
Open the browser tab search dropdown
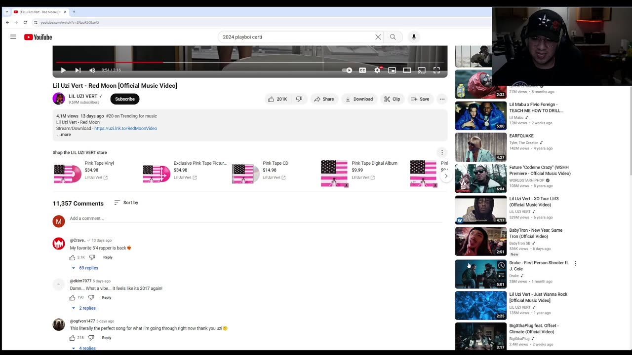pyautogui.click(x=6, y=12)
